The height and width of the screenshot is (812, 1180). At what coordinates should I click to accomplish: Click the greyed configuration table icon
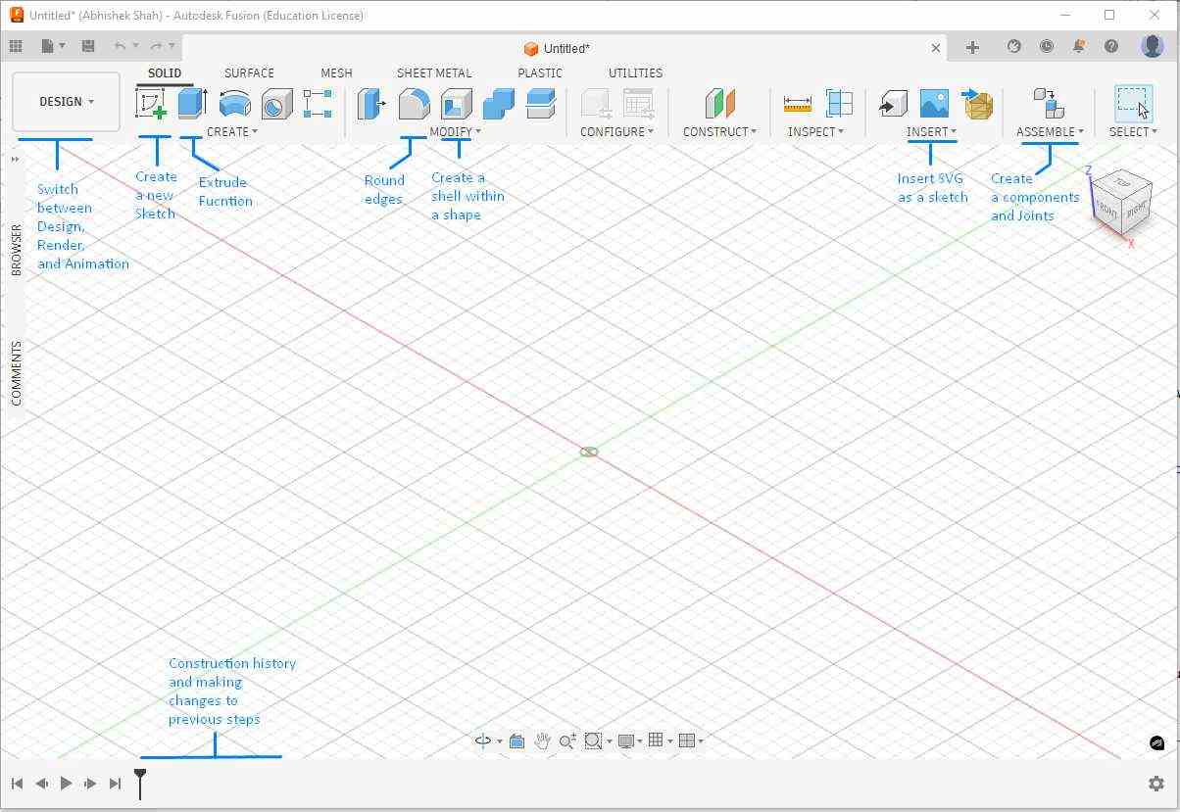point(639,103)
